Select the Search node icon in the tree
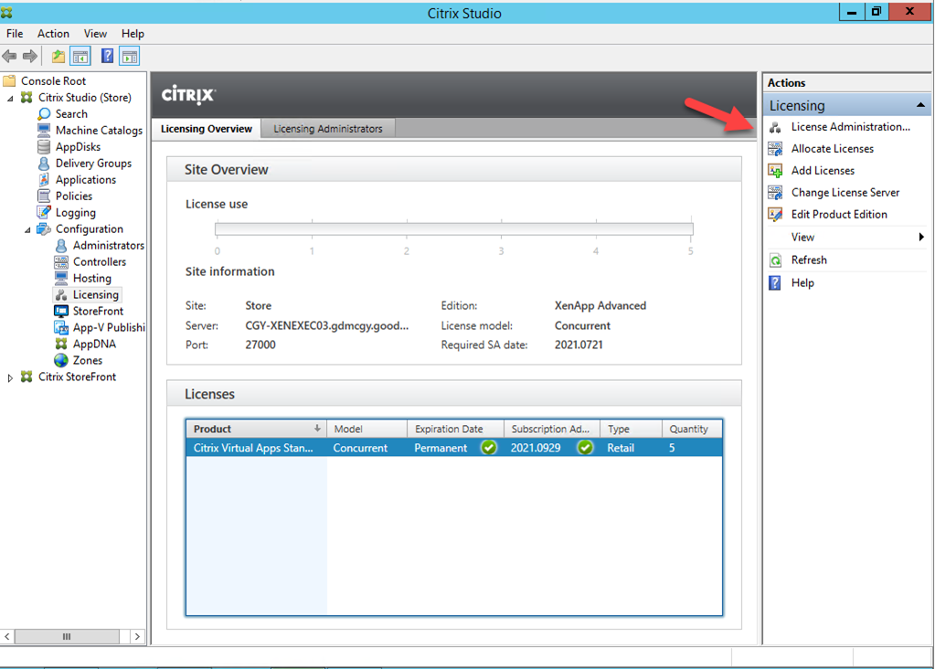 coord(44,114)
